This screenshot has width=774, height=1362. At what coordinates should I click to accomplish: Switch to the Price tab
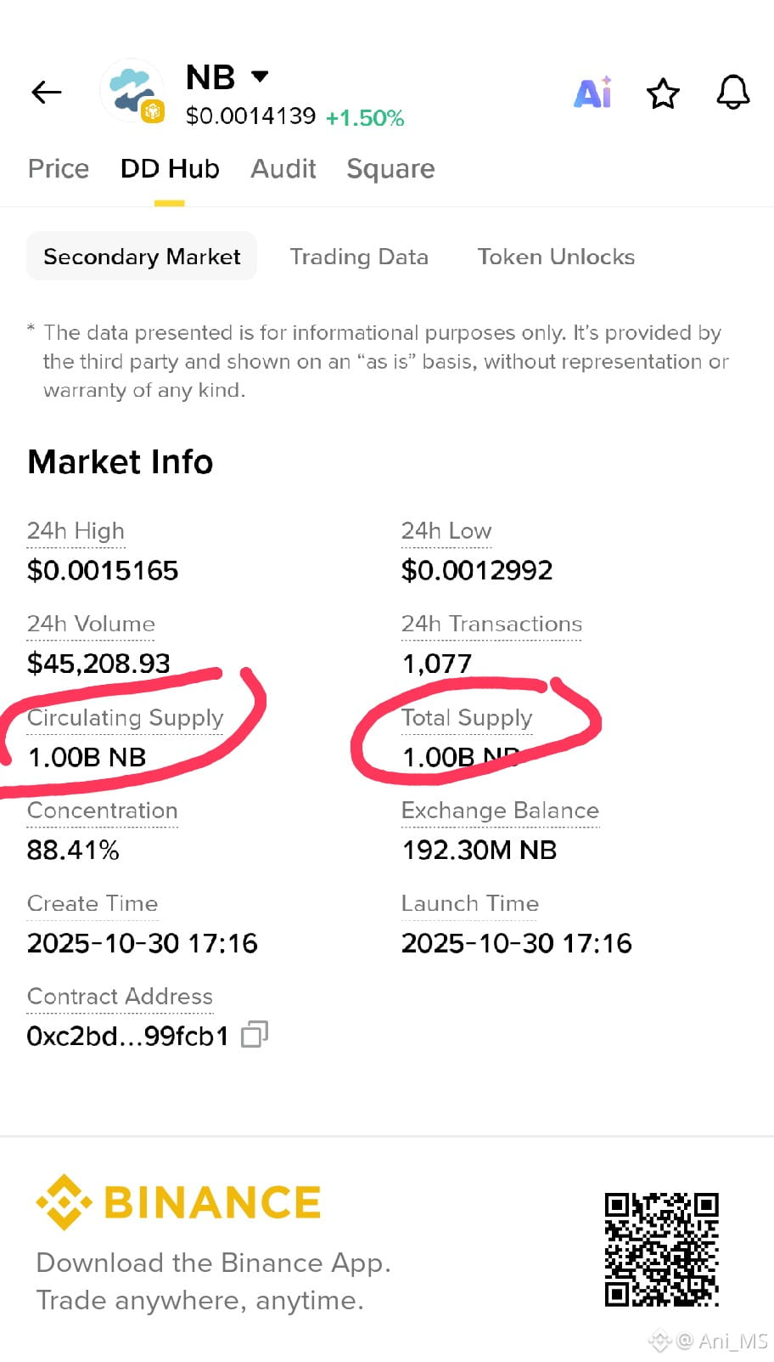click(x=59, y=168)
